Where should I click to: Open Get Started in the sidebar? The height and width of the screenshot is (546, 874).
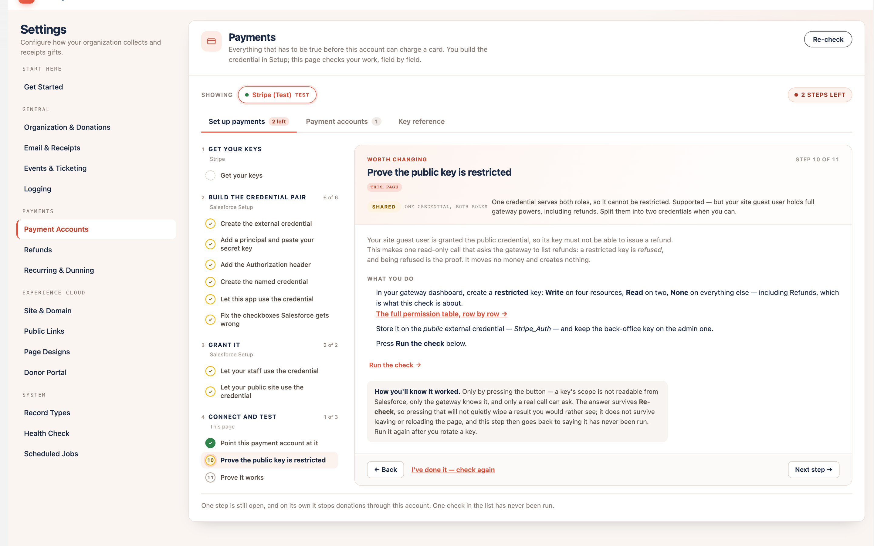coord(96,87)
